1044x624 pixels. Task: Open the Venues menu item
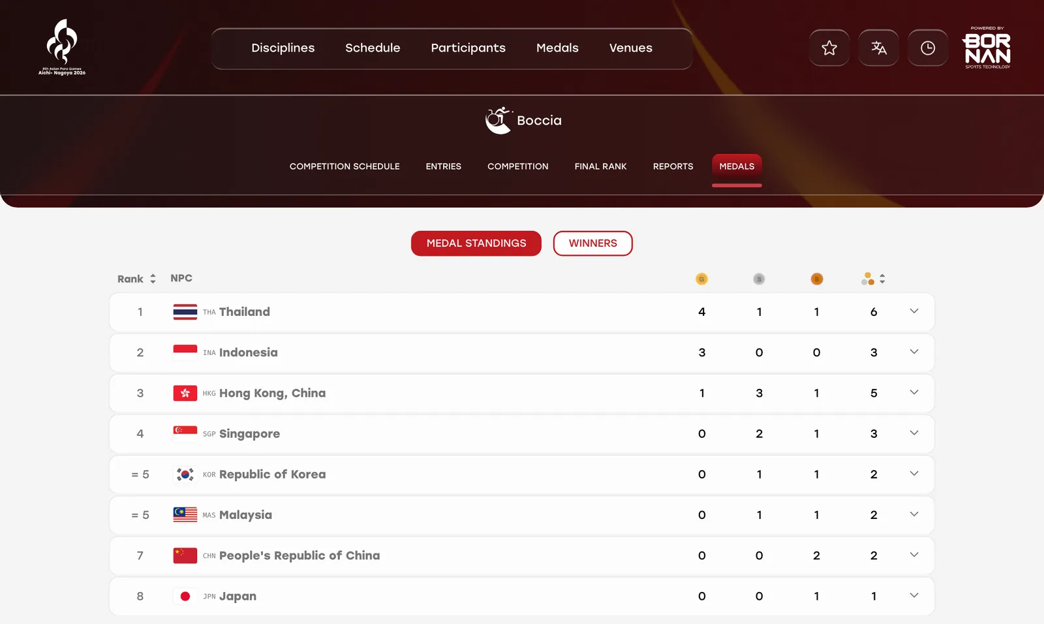(x=631, y=48)
